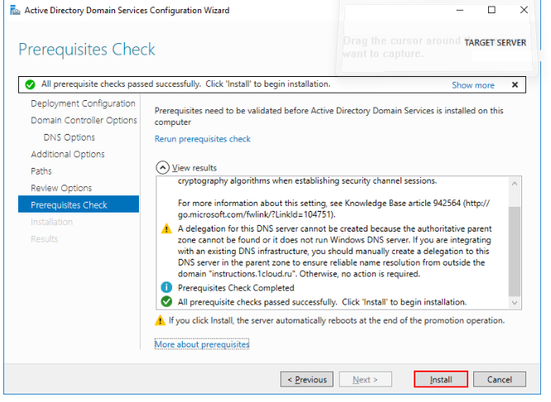Click the DNS delegation warning text

pyautogui.click(x=334, y=251)
